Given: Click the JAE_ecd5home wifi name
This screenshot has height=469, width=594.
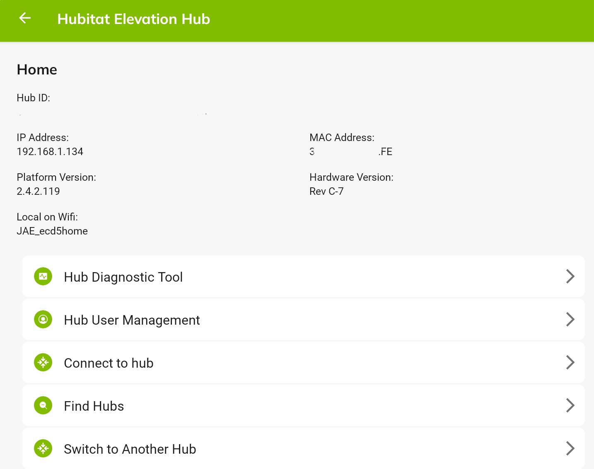Looking at the screenshot, I should pyautogui.click(x=52, y=231).
